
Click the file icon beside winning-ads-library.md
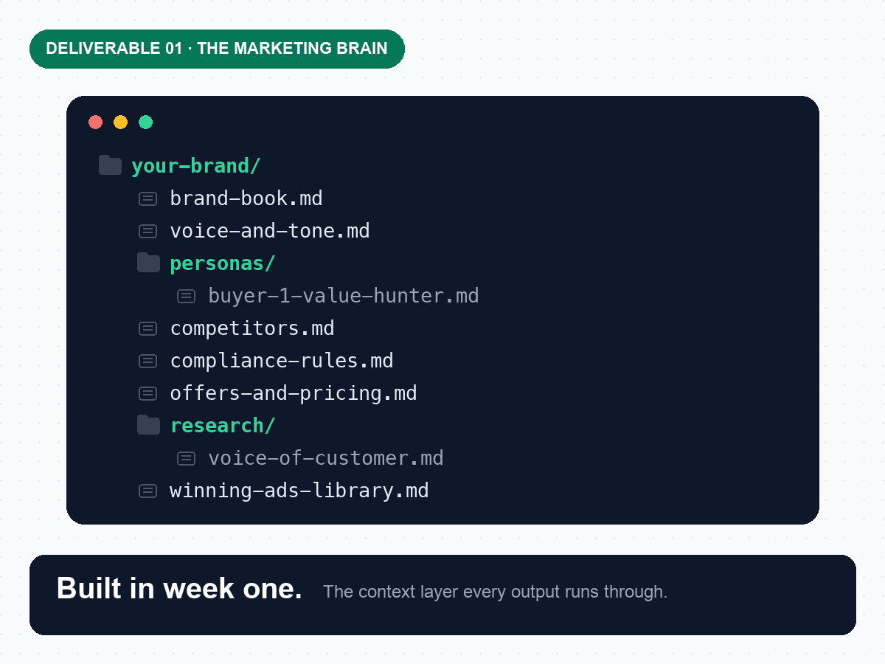pos(148,491)
